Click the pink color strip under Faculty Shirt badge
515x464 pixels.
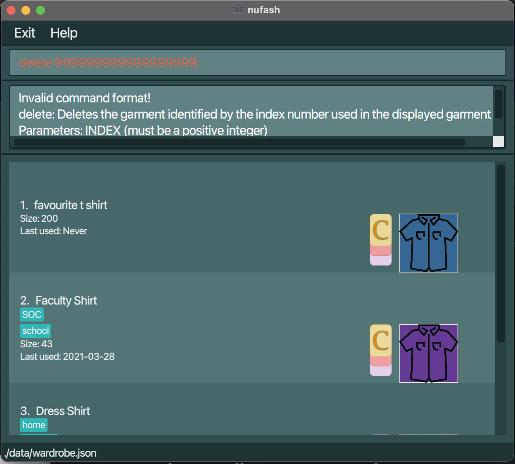(381, 361)
